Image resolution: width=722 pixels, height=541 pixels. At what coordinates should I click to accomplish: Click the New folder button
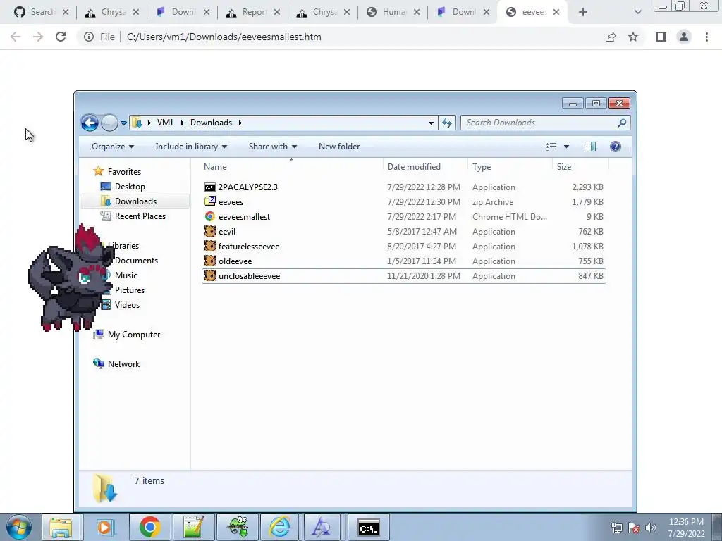pyautogui.click(x=339, y=147)
